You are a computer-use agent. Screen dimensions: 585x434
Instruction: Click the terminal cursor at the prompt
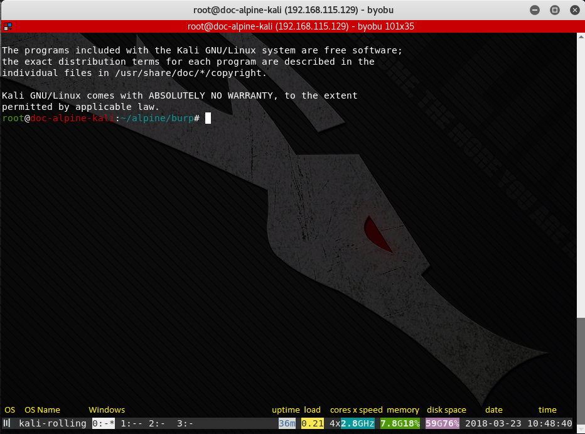(208, 118)
